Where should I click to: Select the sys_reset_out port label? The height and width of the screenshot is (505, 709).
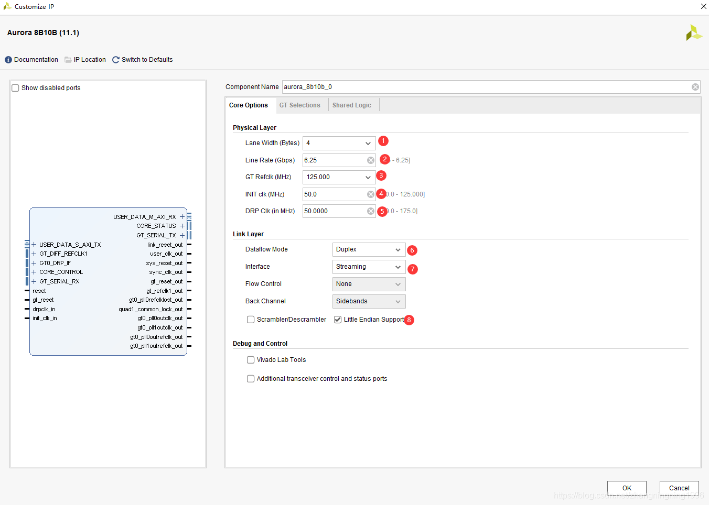click(x=164, y=263)
